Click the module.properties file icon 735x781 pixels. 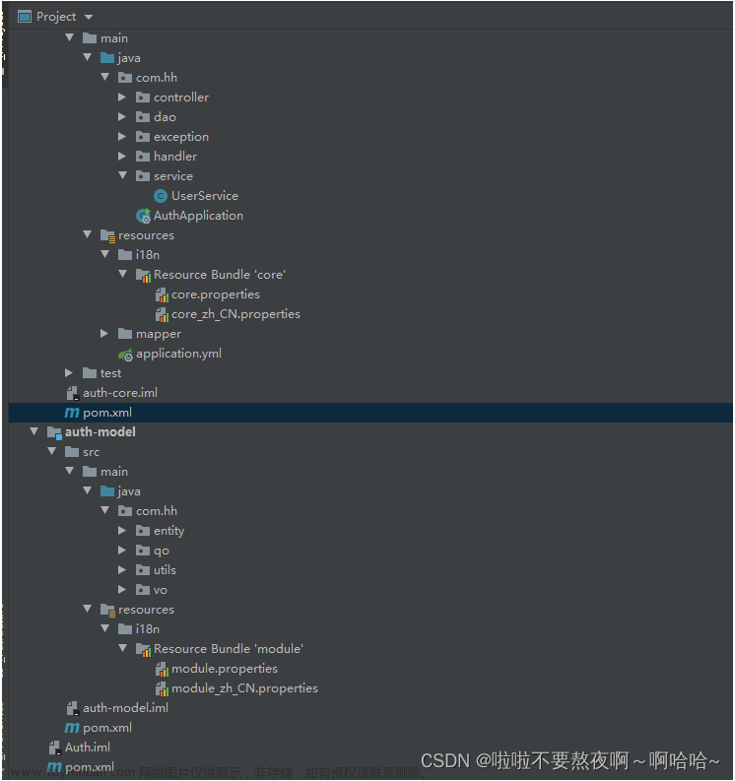(x=162, y=669)
